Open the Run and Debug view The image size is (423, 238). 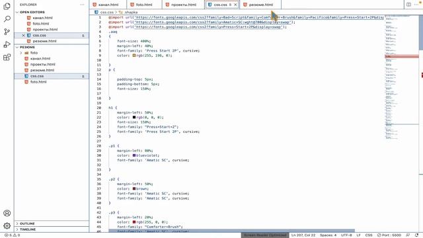[7, 44]
